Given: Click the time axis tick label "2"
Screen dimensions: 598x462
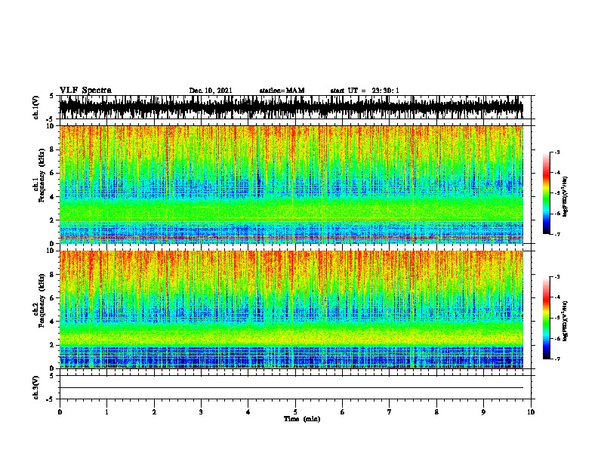Looking at the screenshot, I should 154,412.
